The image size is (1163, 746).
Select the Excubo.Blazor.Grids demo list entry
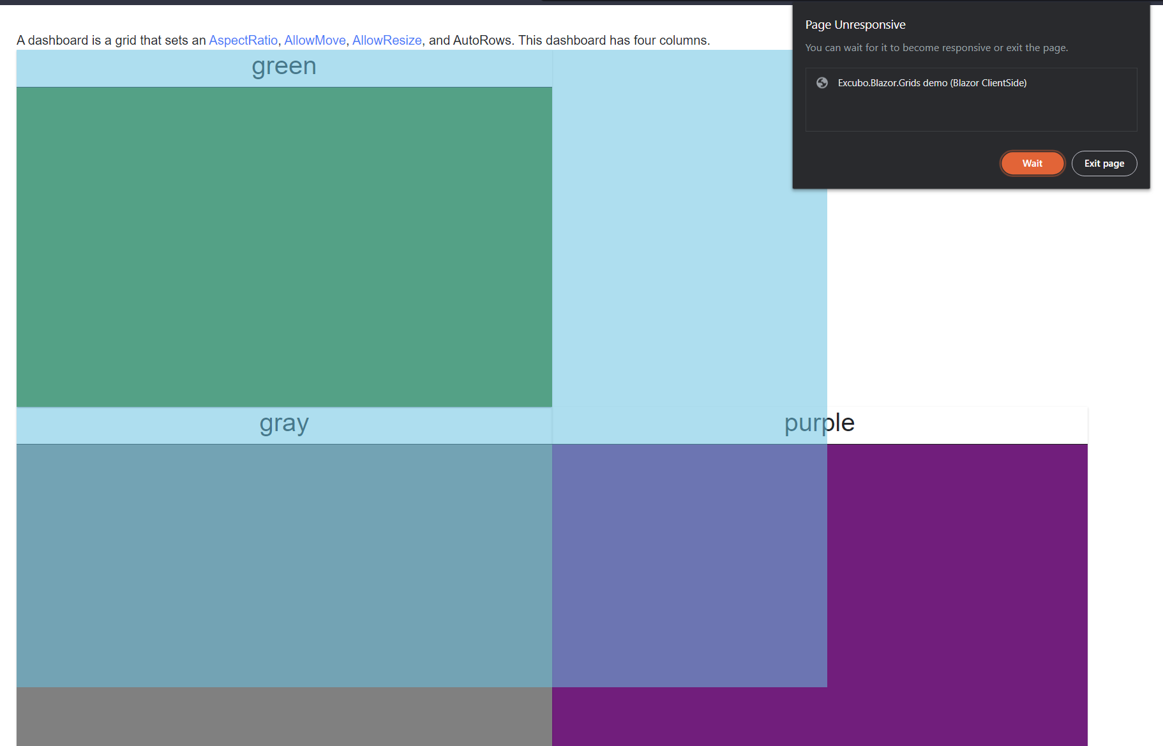click(x=932, y=83)
